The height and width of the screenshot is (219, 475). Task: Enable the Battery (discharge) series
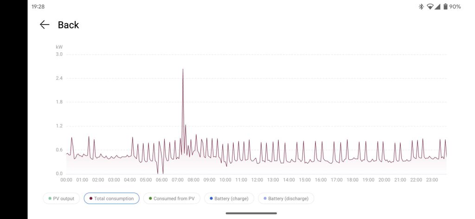(286, 199)
